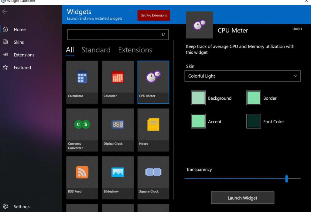Click inside the widget search field
Image resolution: width=311 pixels, height=212 pixels.
point(114,35)
